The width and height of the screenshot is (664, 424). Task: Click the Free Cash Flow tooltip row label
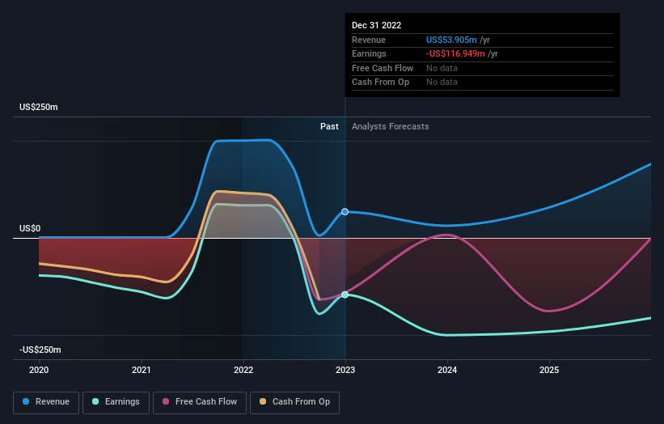[x=383, y=68]
